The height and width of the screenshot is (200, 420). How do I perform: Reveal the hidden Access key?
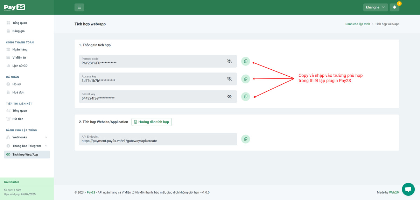coord(230,79)
